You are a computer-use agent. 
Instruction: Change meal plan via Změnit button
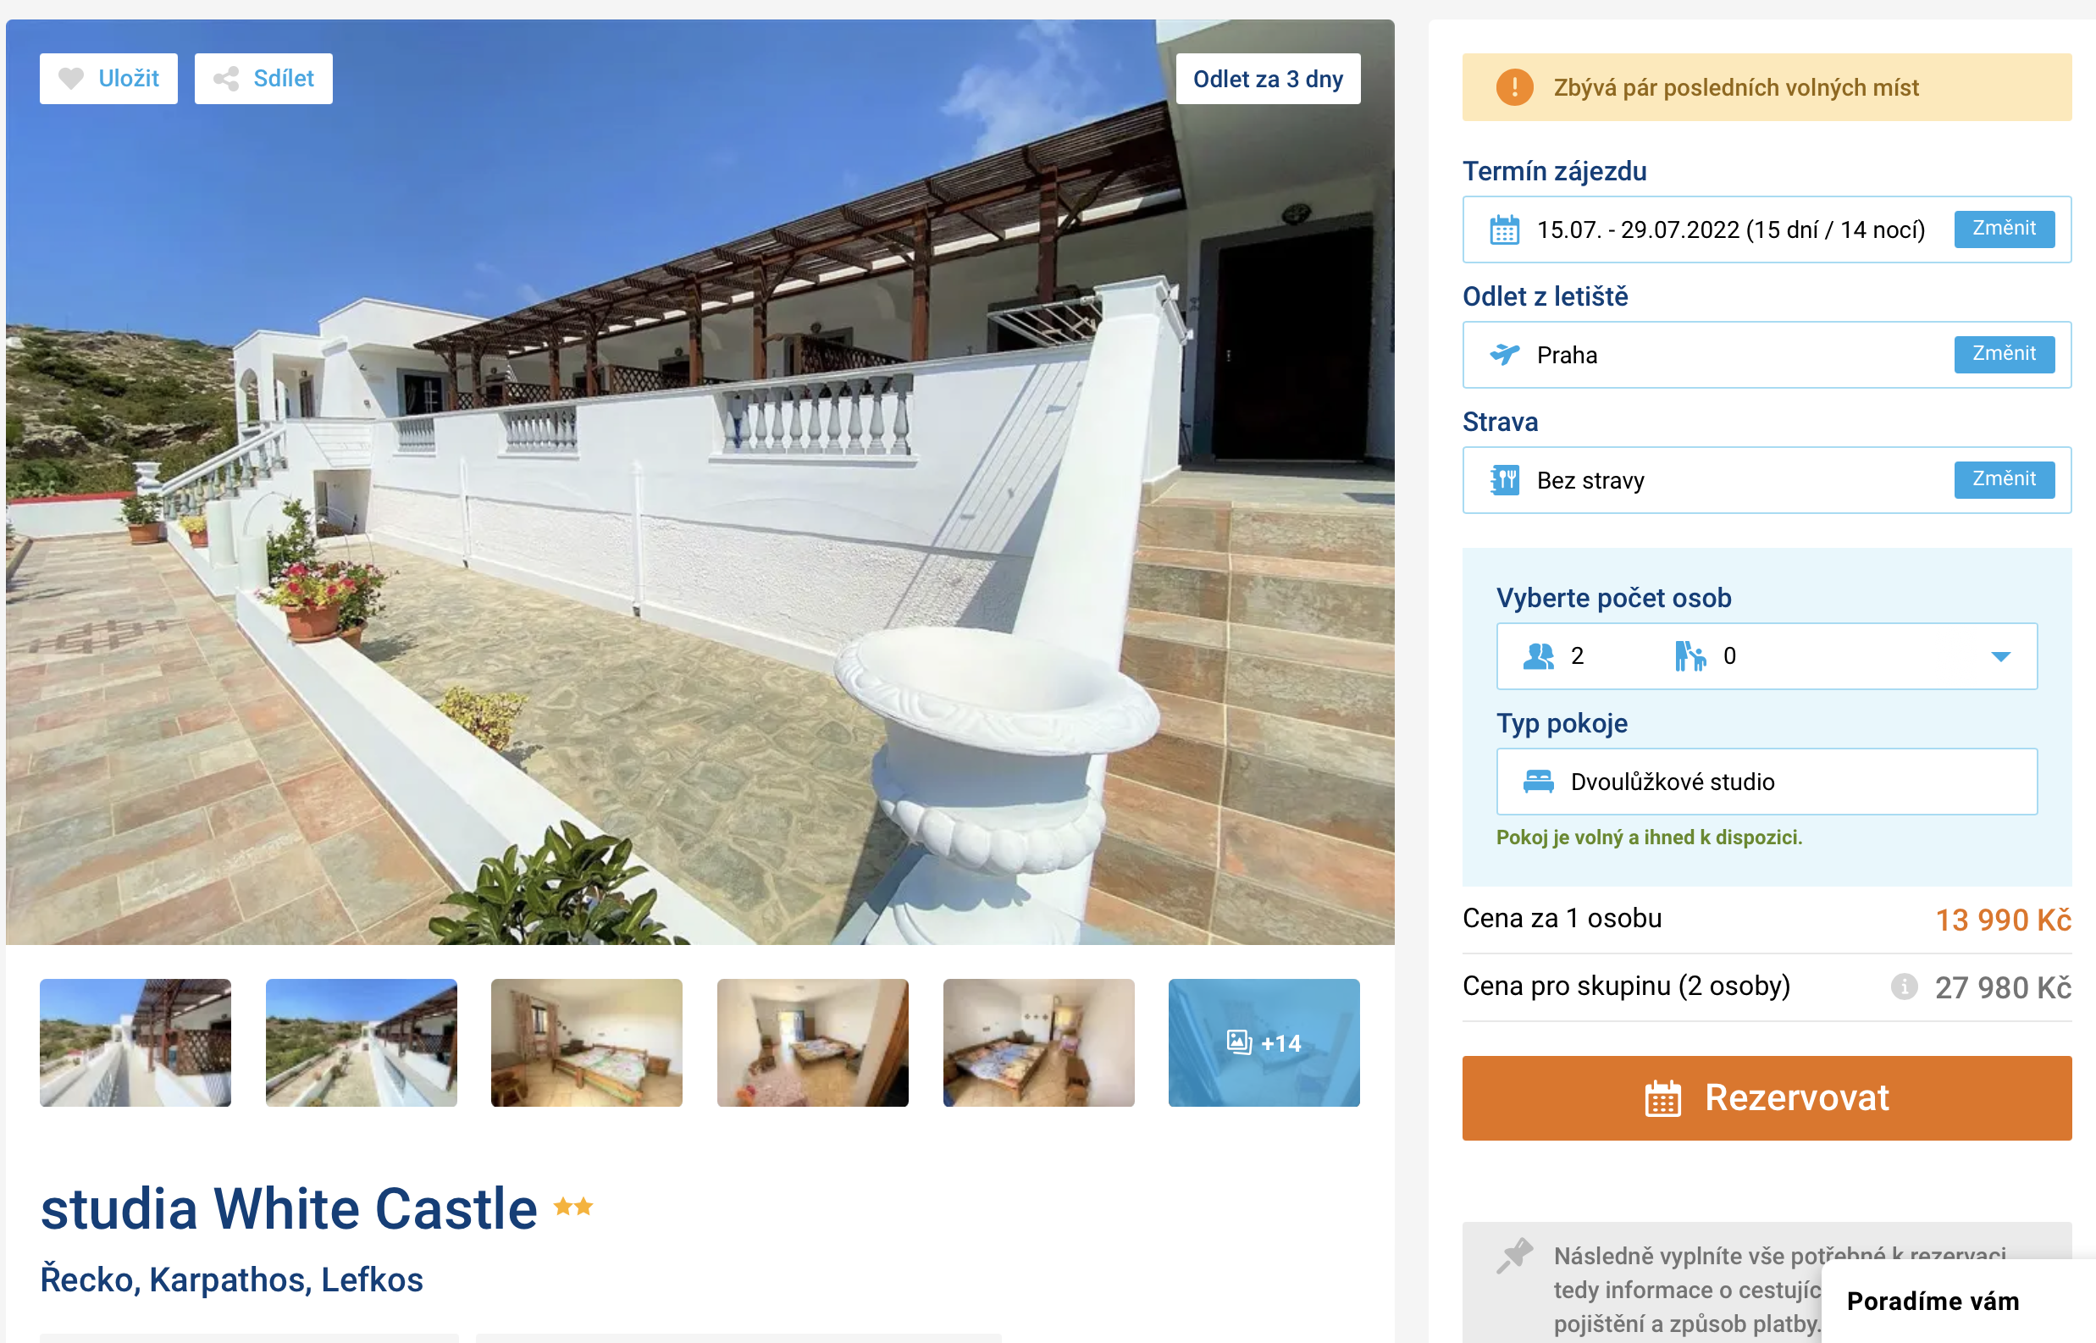coord(2004,479)
